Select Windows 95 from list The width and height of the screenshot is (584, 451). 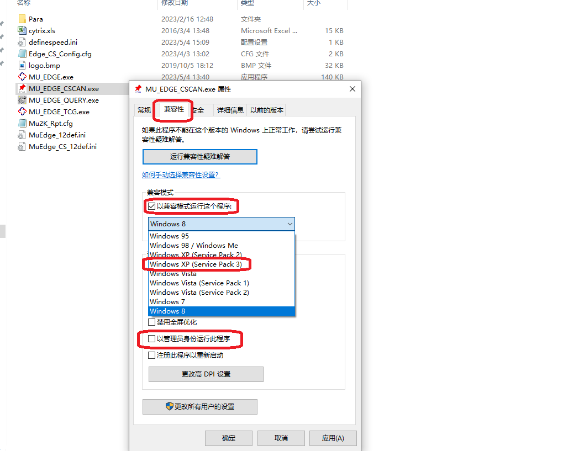(x=222, y=236)
